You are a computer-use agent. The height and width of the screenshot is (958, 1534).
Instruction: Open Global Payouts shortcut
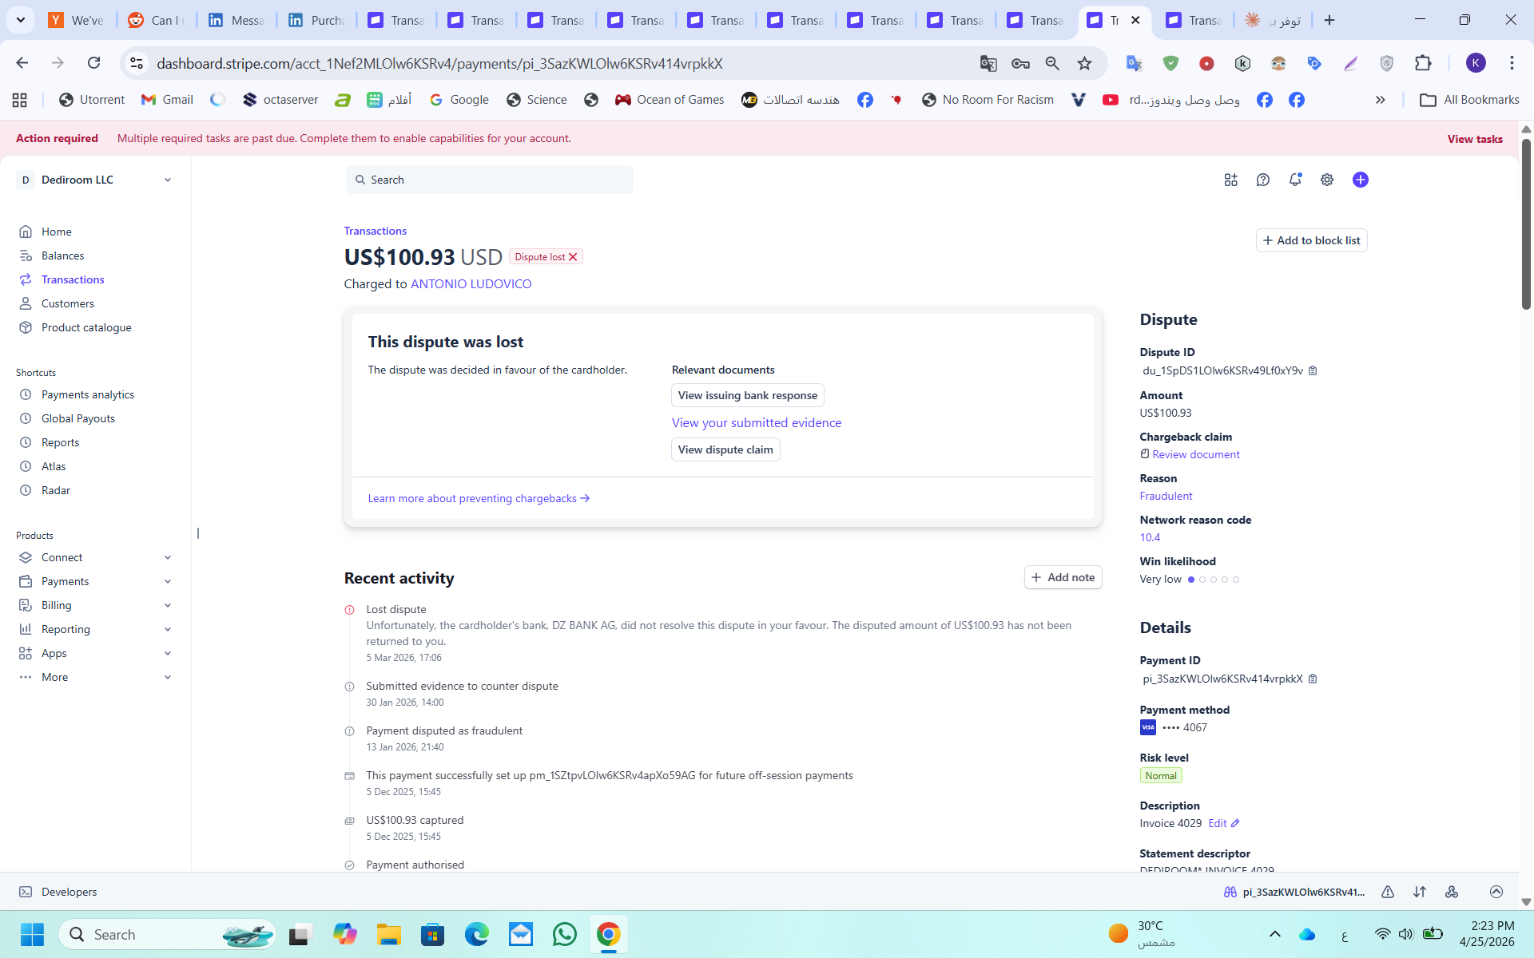pyautogui.click(x=77, y=418)
